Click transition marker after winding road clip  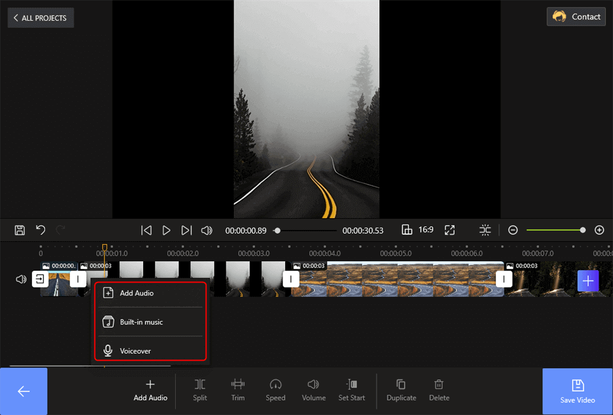504,279
